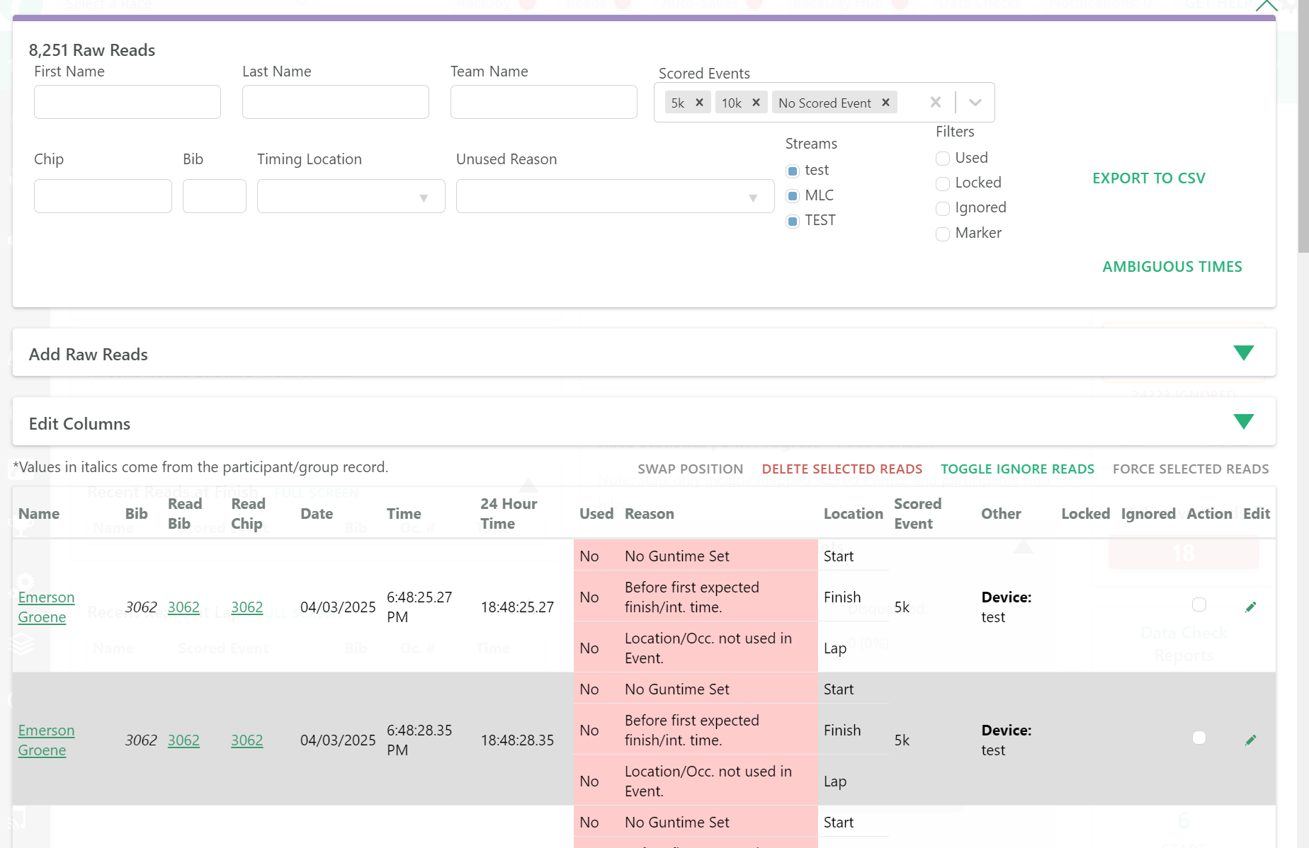Edit the 6:48:28.35 PM read with pencil icon
This screenshot has width=1309, height=848.
(1251, 740)
